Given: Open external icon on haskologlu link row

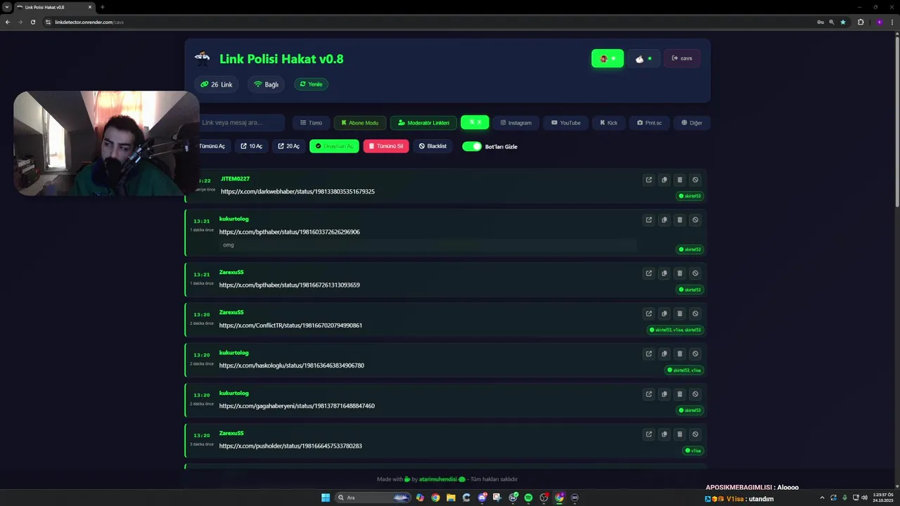Looking at the screenshot, I should [648, 353].
